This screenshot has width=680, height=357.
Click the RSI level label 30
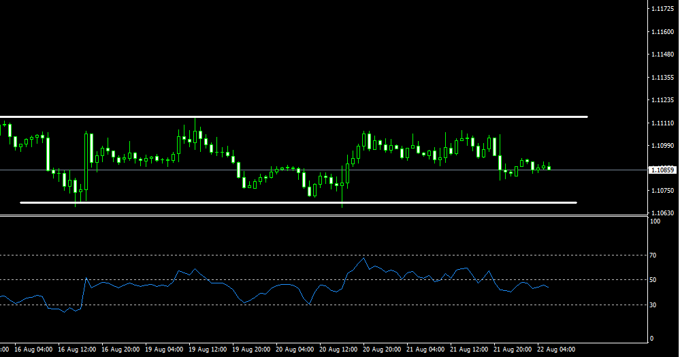coord(653,305)
